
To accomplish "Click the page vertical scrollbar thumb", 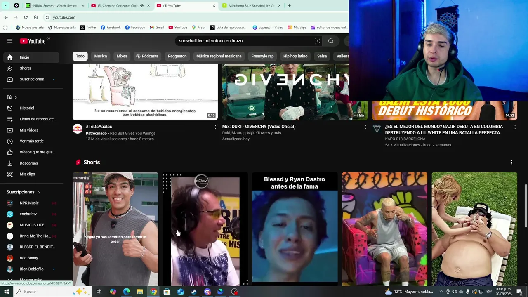I will tap(526, 206).
